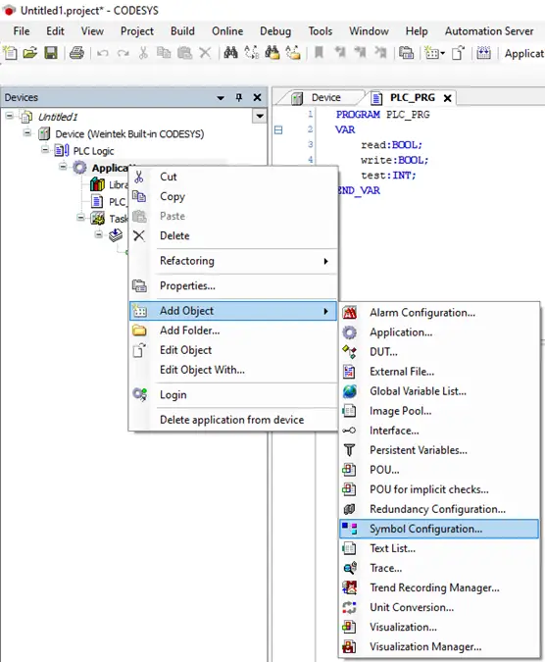
Task: Open the Refactoring submenu
Action: (233, 261)
